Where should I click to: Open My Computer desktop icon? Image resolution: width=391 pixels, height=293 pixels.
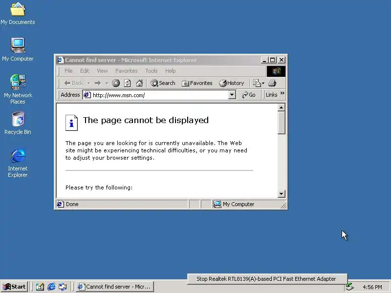(x=18, y=50)
